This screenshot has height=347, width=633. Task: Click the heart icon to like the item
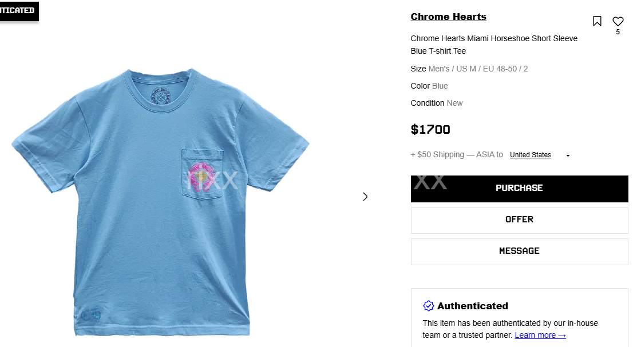[x=618, y=21]
